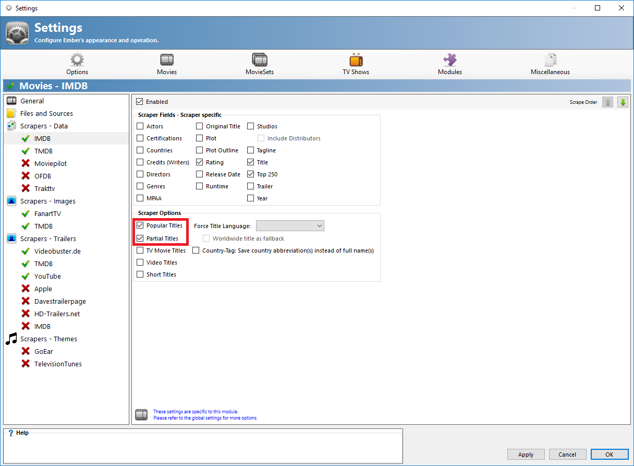634x466 pixels.
Task: Click the Files and Sources folder icon
Action: tap(11, 113)
